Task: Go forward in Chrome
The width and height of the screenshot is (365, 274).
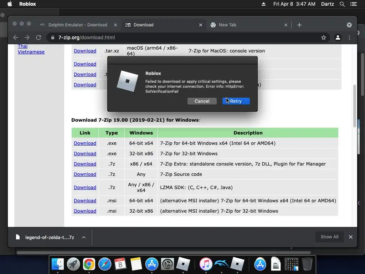Action: 27,37
